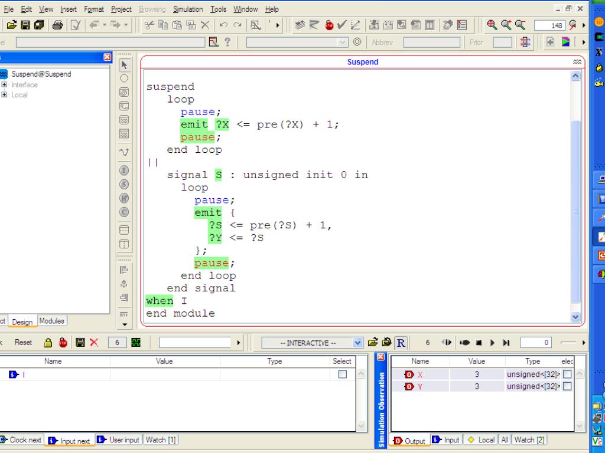Zoom out with the minus magnifier

(520, 25)
